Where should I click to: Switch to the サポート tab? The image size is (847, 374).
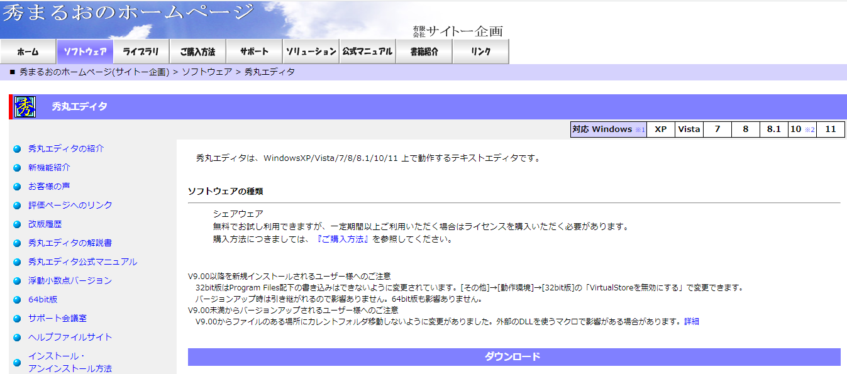pos(253,52)
